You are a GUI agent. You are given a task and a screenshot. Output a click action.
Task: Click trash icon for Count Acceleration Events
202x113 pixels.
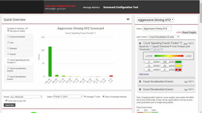pos(140,82)
